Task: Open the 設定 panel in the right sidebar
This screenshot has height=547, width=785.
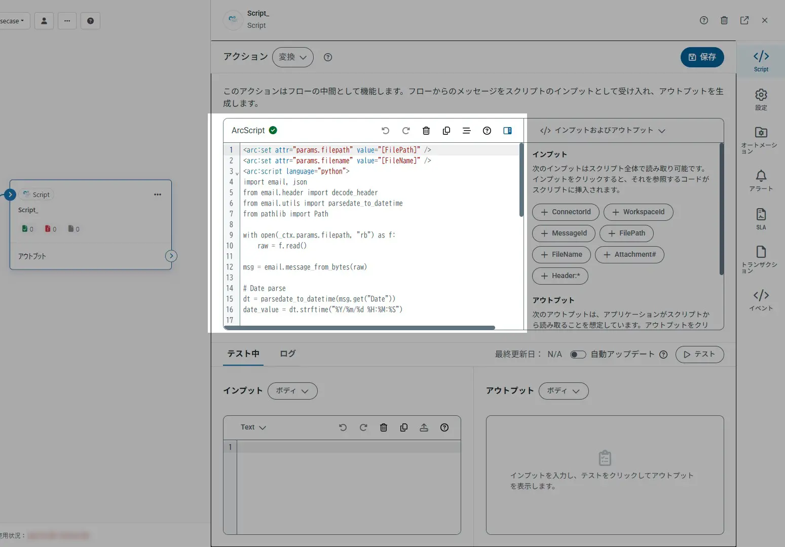Action: pos(761,99)
